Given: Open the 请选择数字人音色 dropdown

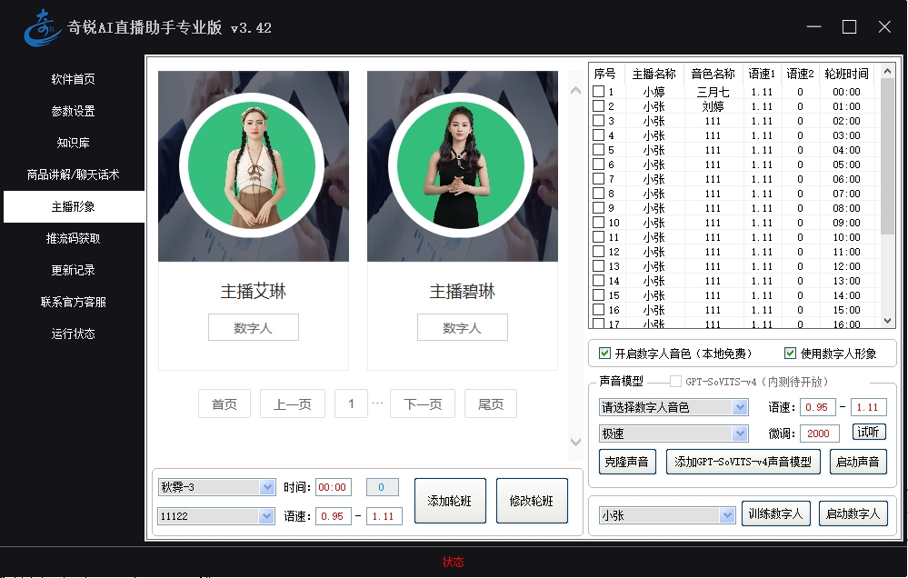Looking at the screenshot, I should (673, 407).
